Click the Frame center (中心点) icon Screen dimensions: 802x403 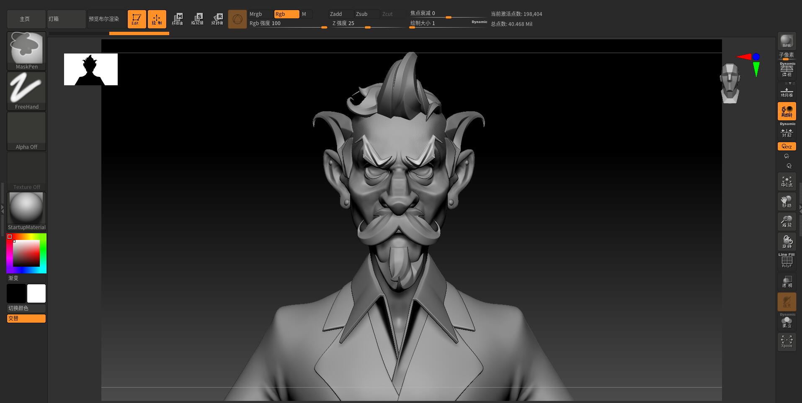pos(787,181)
